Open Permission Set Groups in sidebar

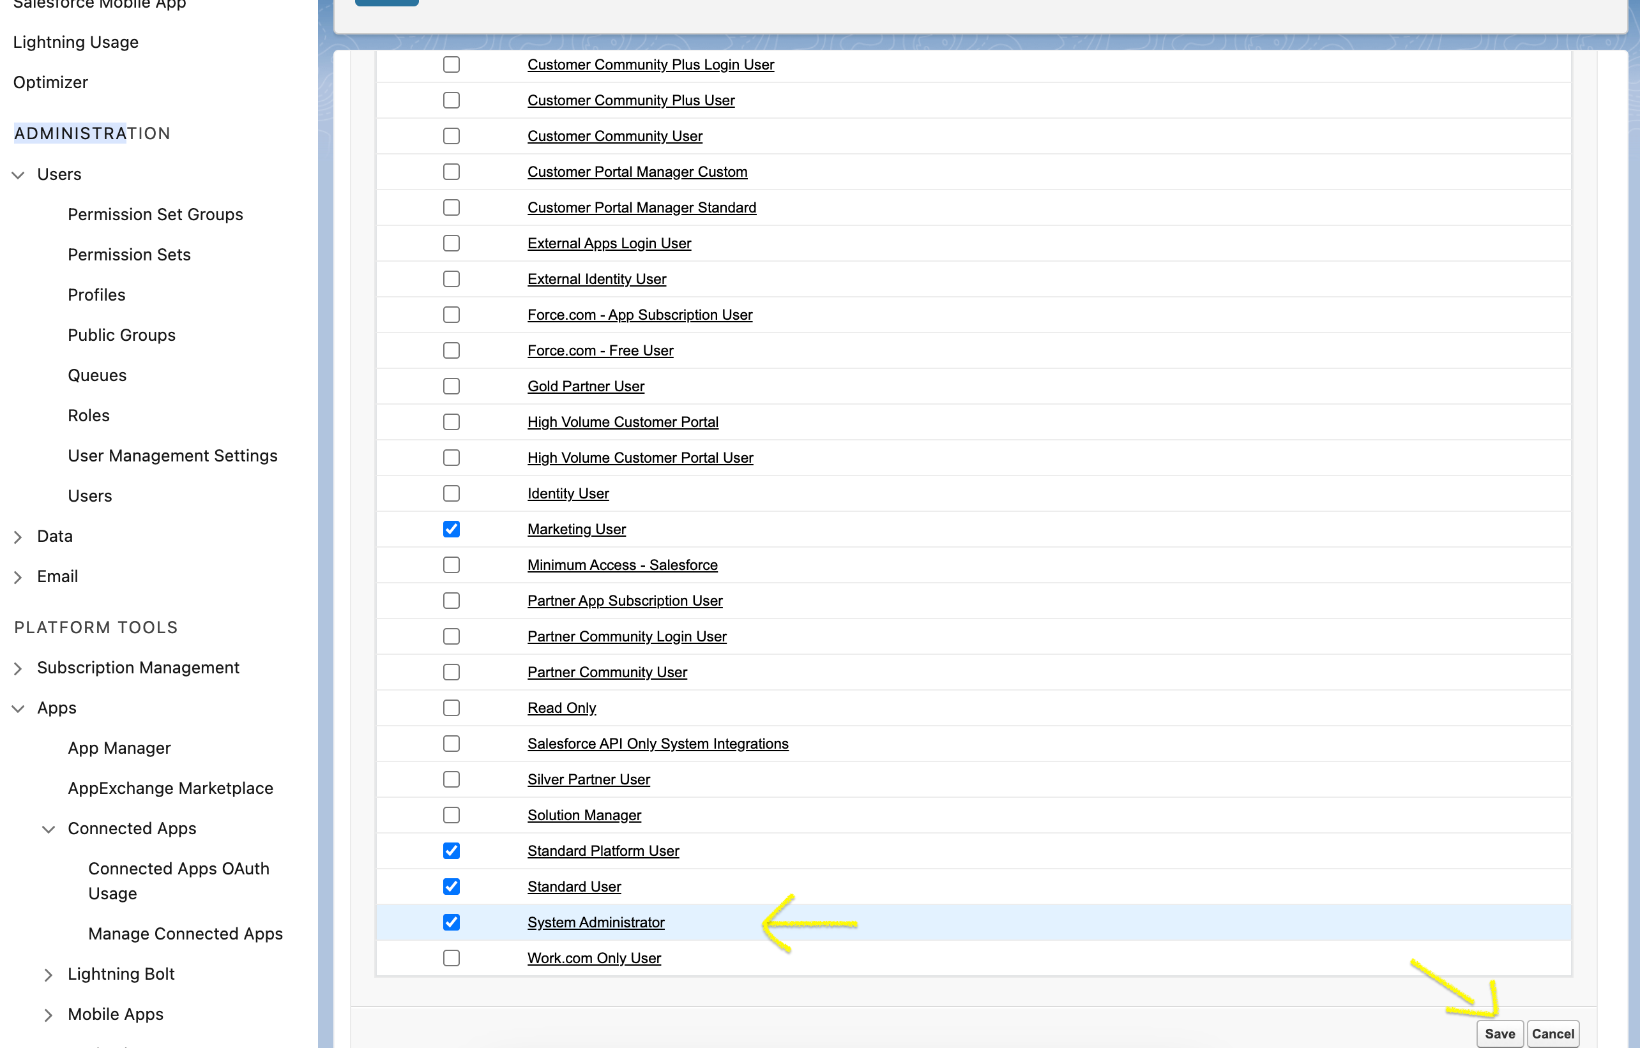155,214
